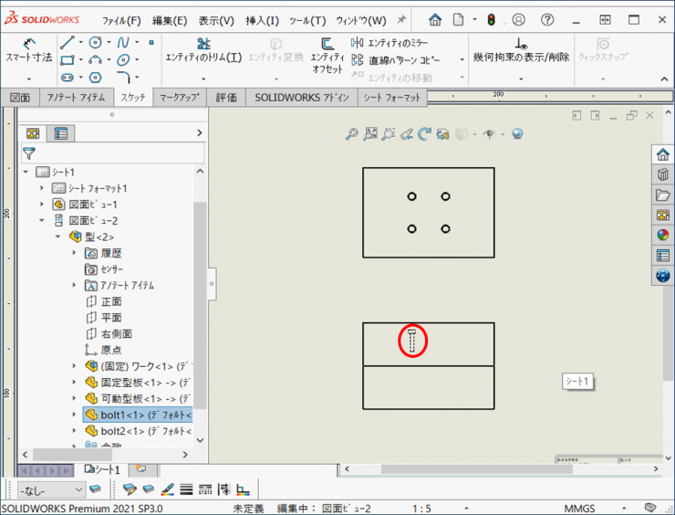Open the ファイル(F) menu

[121, 20]
